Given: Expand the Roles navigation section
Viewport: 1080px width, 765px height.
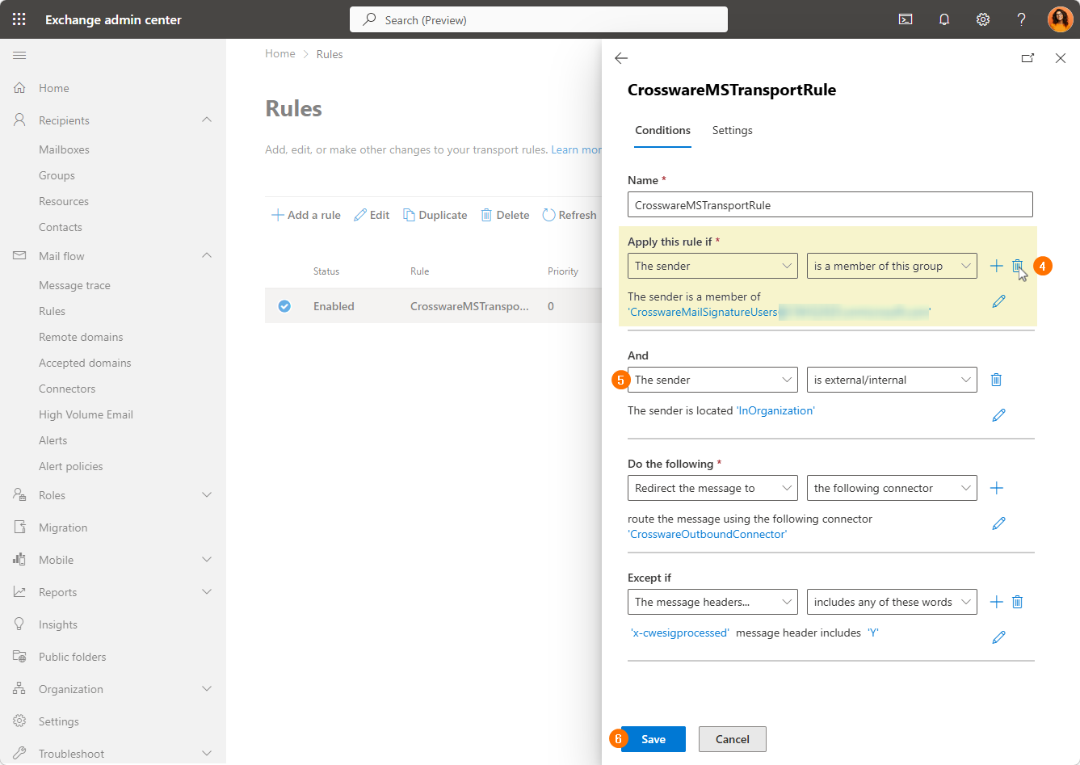Looking at the screenshot, I should (207, 494).
